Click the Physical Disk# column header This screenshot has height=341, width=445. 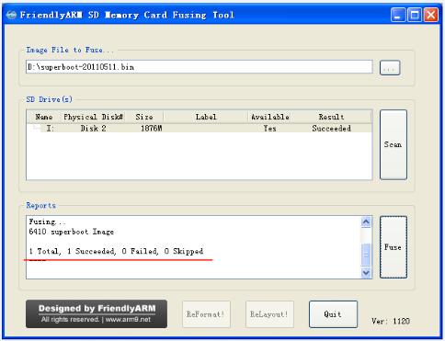tap(93, 117)
